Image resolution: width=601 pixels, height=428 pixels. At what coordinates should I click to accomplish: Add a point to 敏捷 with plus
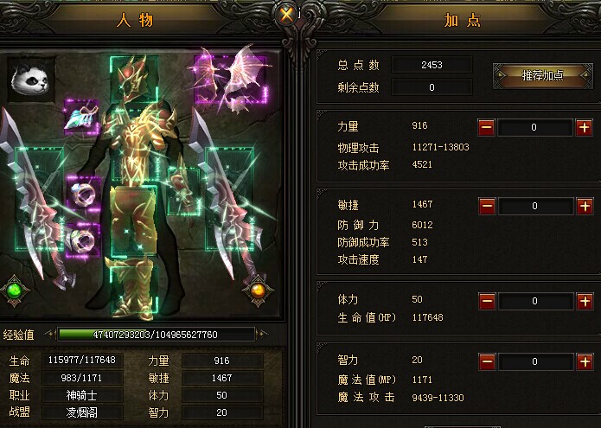click(x=585, y=206)
